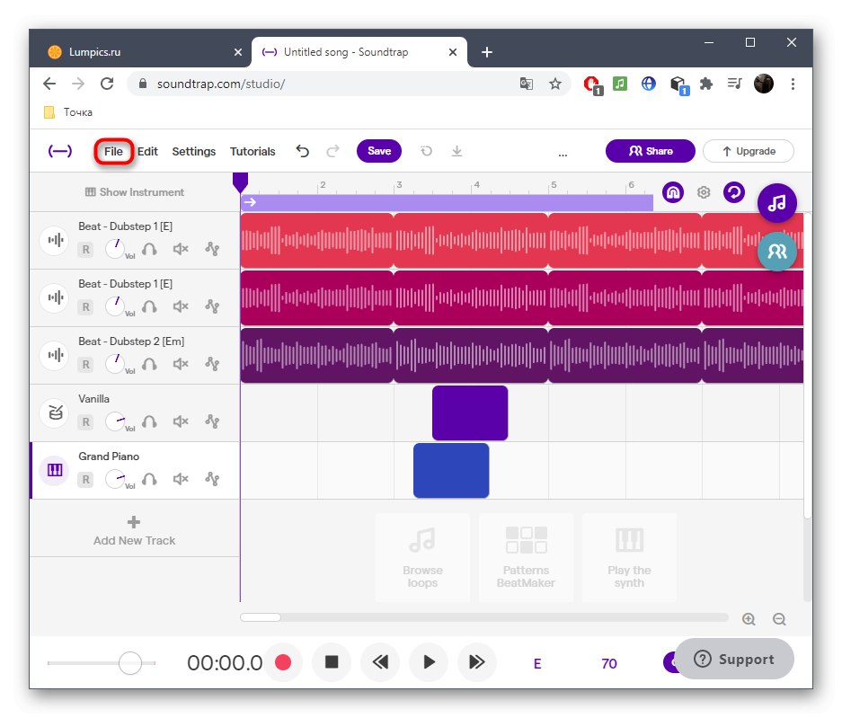Solo the Grand Piano track
The width and height of the screenshot is (842, 718).
click(x=149, y=480)
